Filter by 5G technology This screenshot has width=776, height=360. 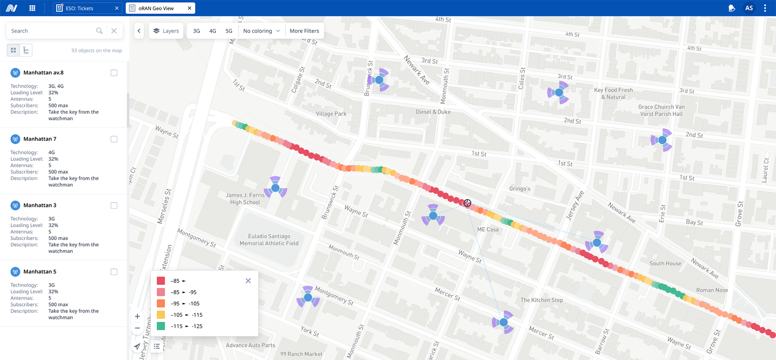[x=229, y=31]
